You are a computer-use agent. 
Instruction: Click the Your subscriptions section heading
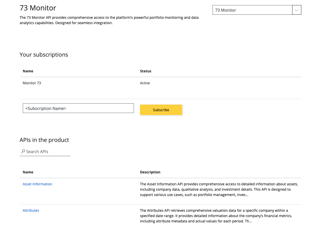[44, 55]
